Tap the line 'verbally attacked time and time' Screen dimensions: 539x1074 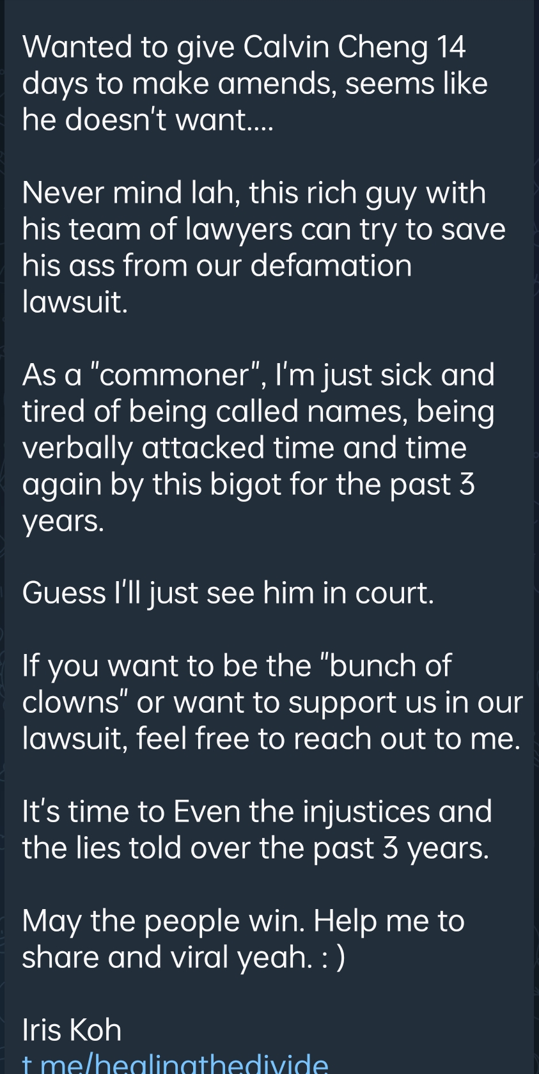[x=244, y=447]
